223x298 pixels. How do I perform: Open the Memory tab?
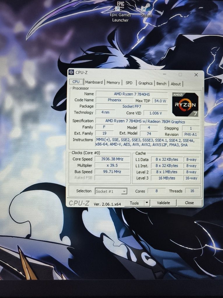(x=113, y=83)
